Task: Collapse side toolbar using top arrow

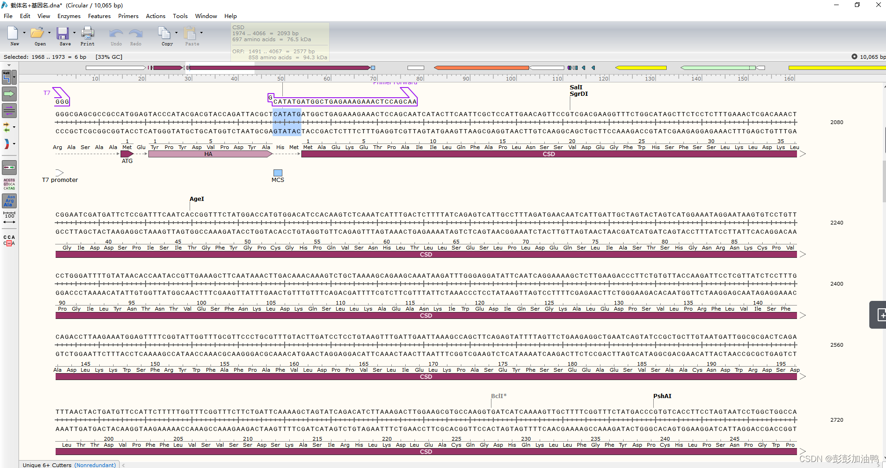Action: tap(9, 65)
